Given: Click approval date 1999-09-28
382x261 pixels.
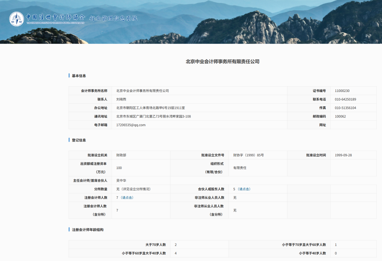Looking at the screenshot, I should click(343, 155).
